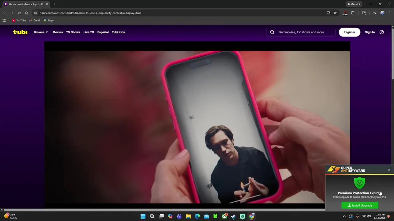Focus the Find movies, TV shows search field
Image resolution: width=394 pixels, height=221 pixels.
pyautogui.click(x=301, y=32)
